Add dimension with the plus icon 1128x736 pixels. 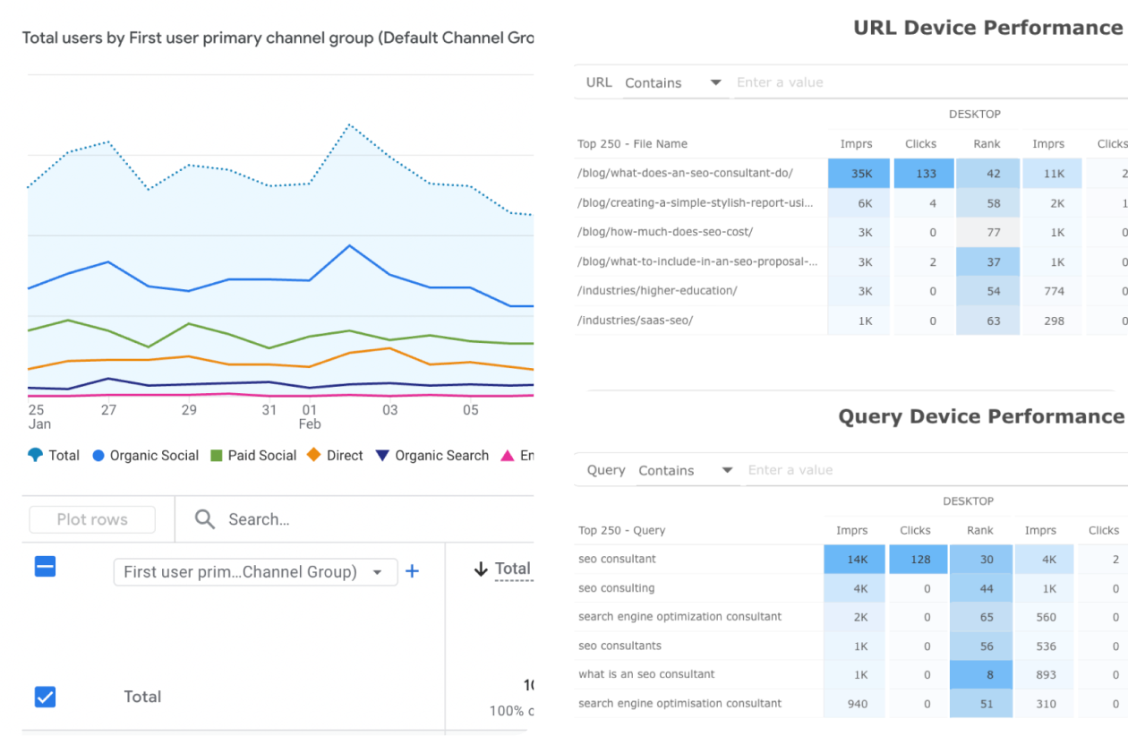[x=412, y=571]
